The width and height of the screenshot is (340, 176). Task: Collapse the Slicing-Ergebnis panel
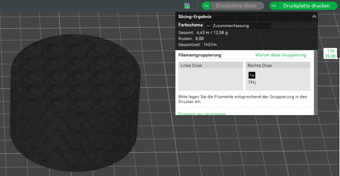coord(314,17)
